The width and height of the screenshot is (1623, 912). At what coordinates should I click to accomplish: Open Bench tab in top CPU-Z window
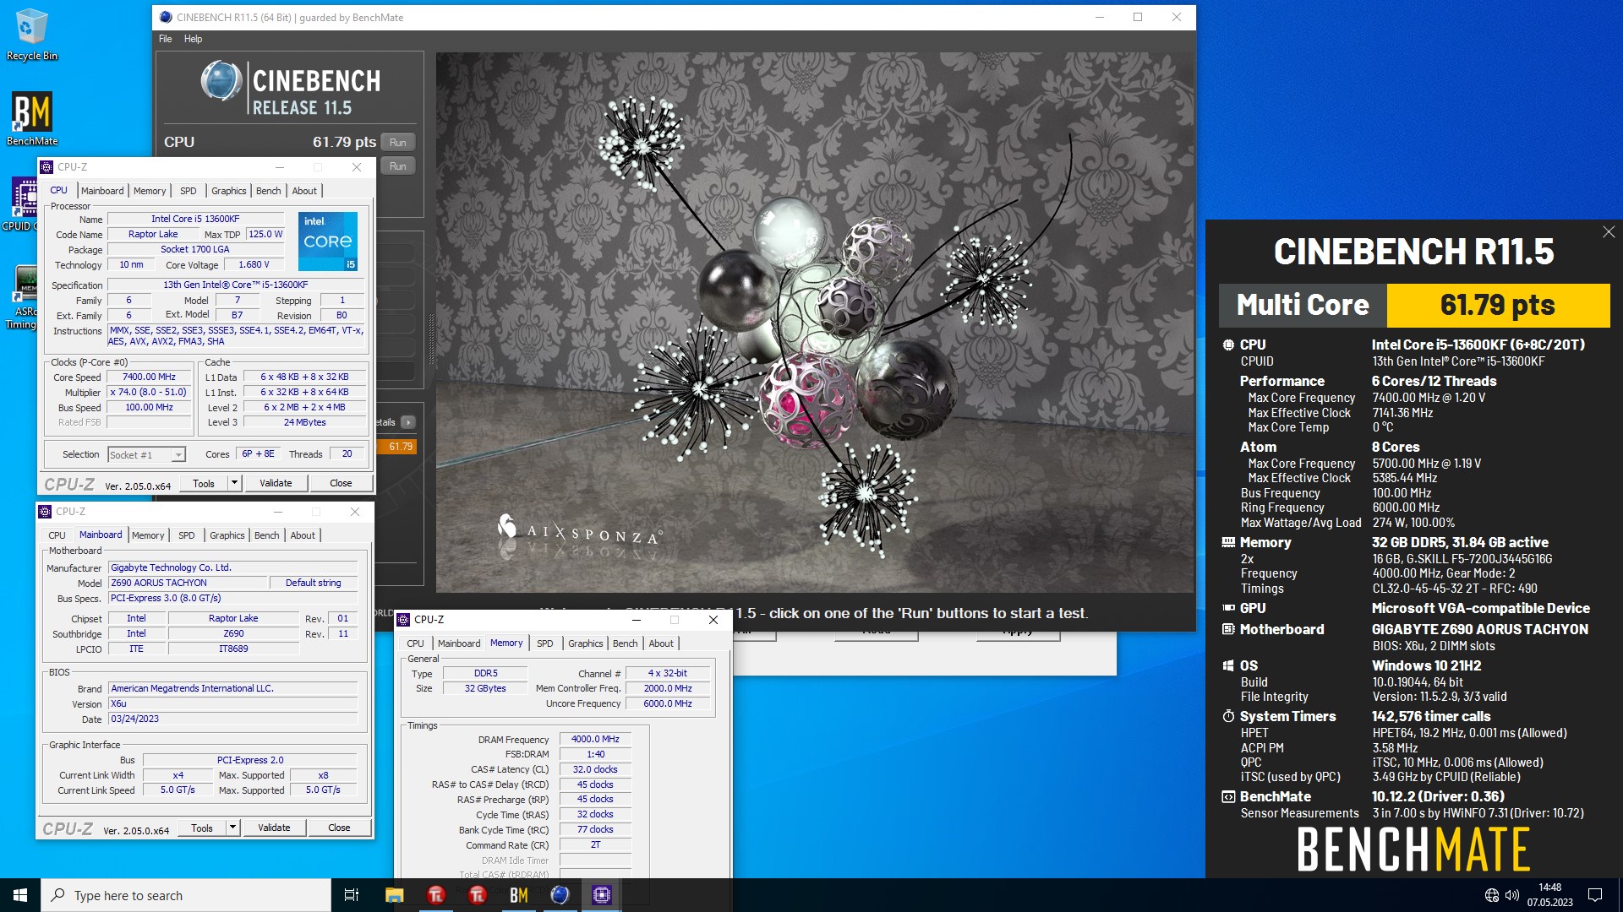(x=268, y=191)
